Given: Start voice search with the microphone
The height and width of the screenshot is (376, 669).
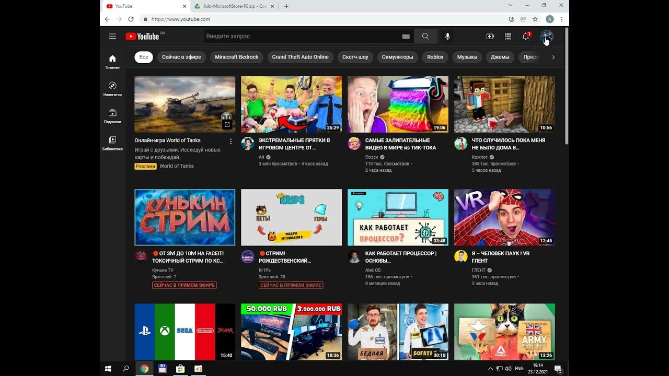Looking at the screenshot, I should [447, 36].
